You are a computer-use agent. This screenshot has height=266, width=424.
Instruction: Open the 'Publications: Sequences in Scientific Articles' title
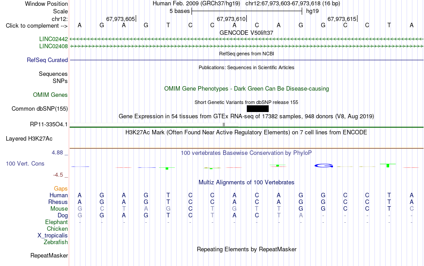[x=246, y=67]
